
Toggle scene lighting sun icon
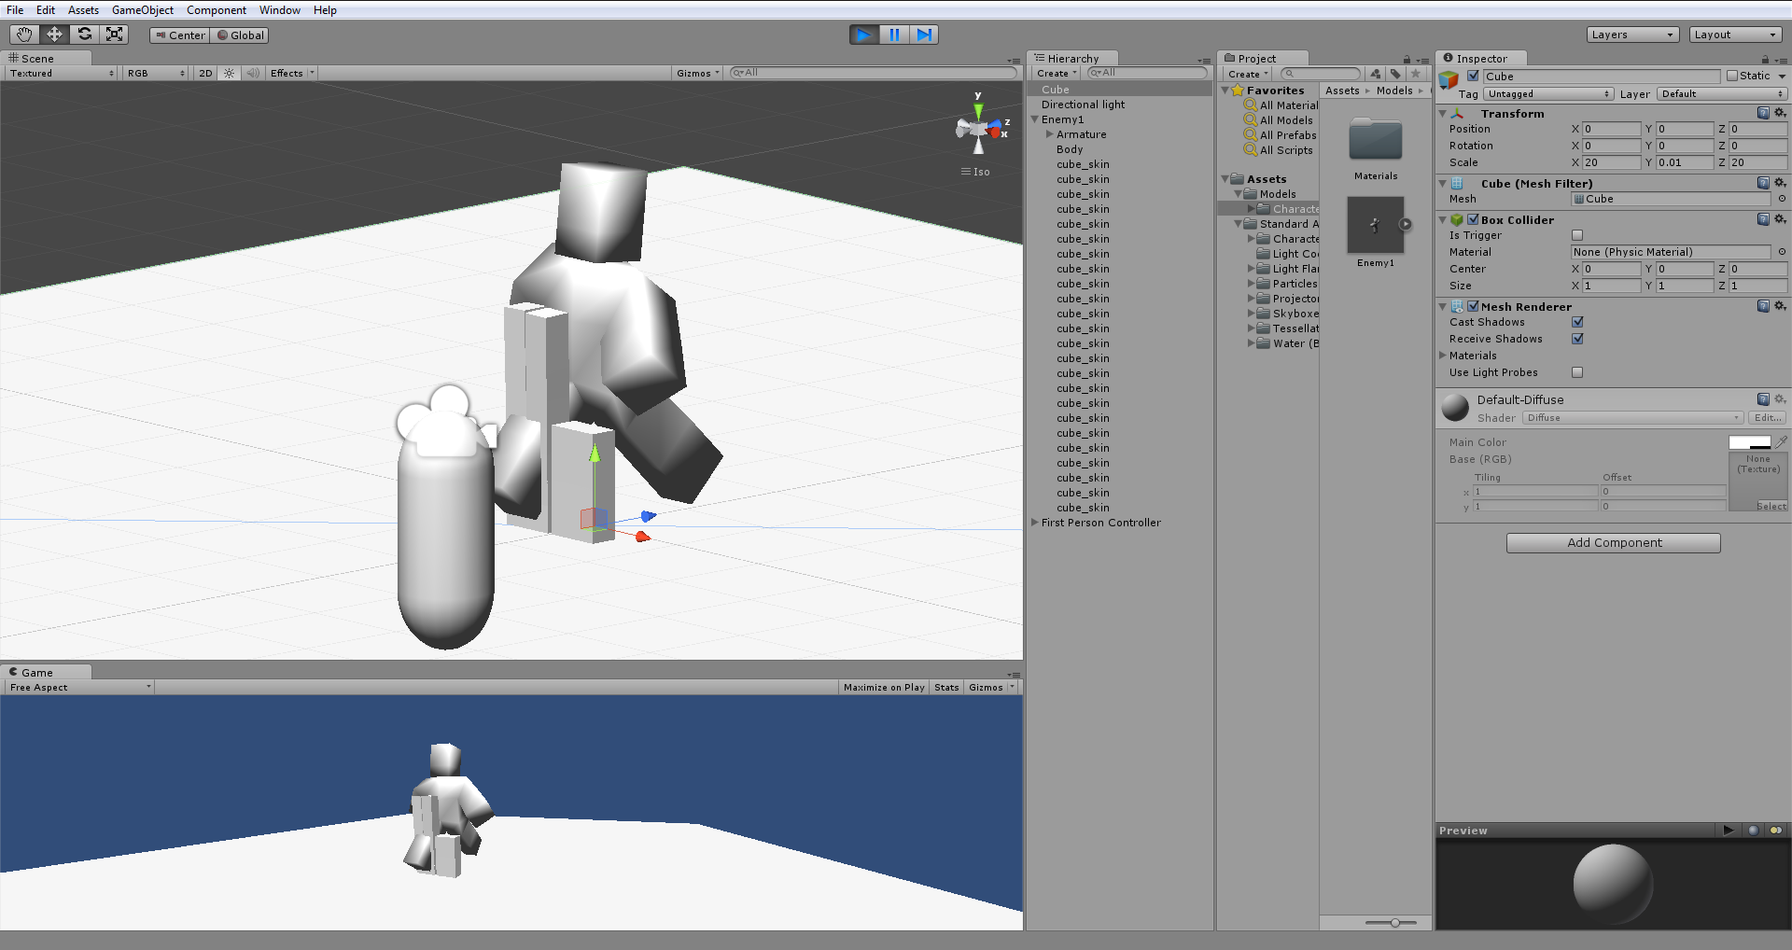click(229, 73)
